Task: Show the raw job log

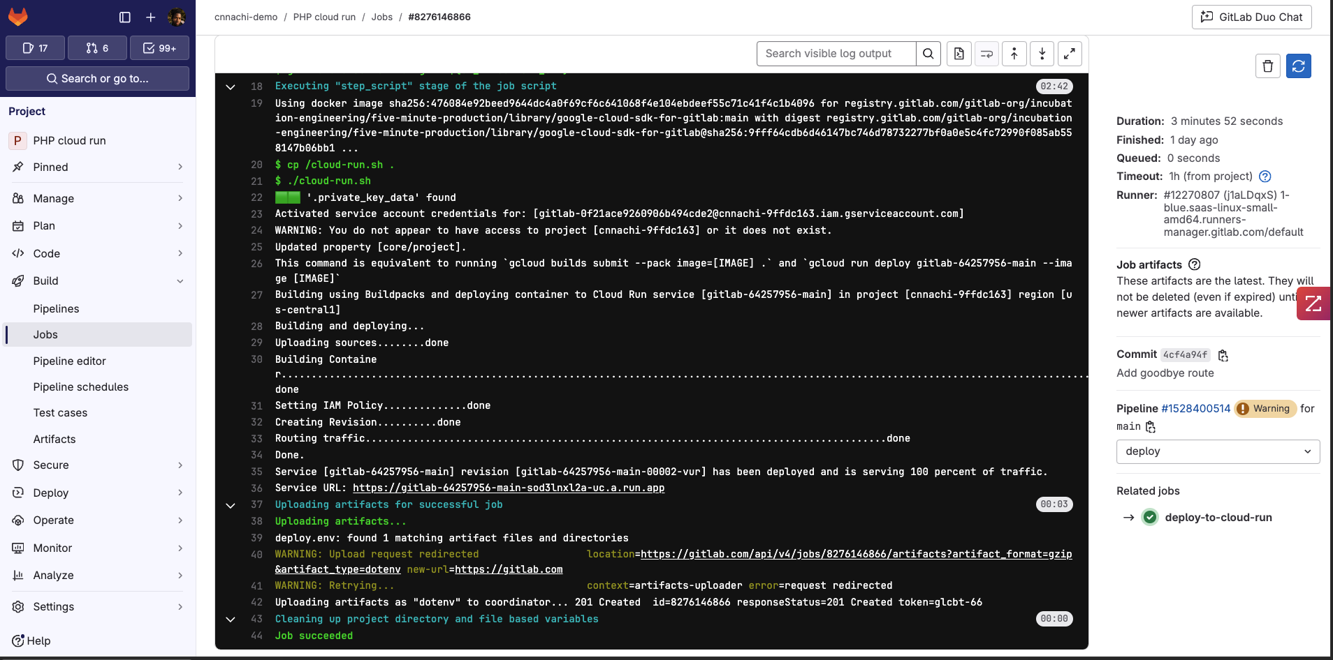Action: point(959,54)
